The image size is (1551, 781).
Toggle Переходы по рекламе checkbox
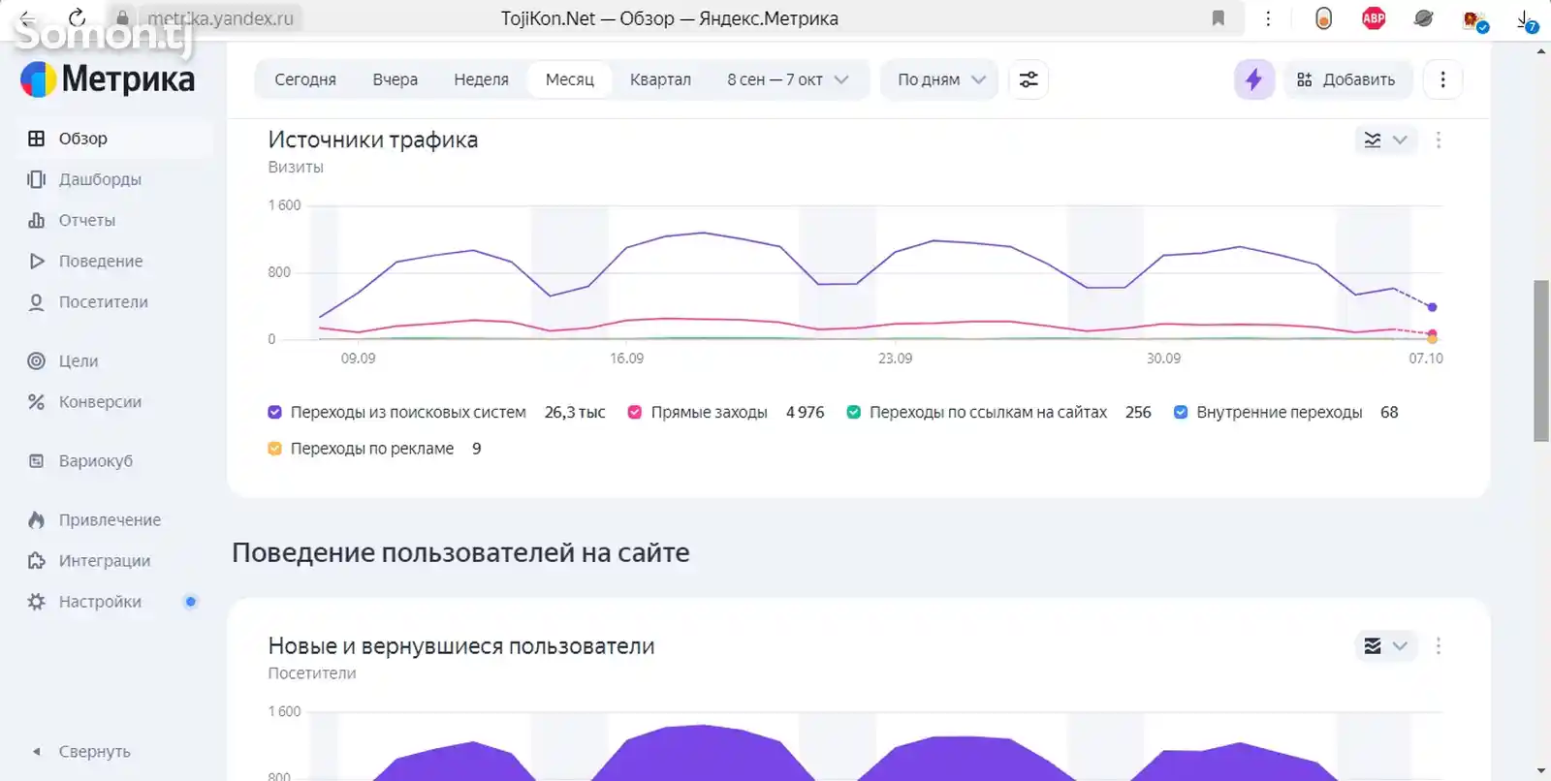coord(274,448)
